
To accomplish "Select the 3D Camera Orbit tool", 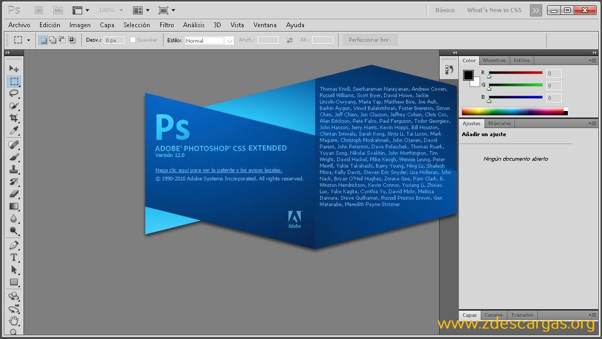I will tap(14, 309).
